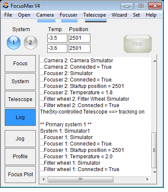Viewport: 168px width, 192px height.
Task: Open the Camera menu
Action: click(x=45, y=15)
